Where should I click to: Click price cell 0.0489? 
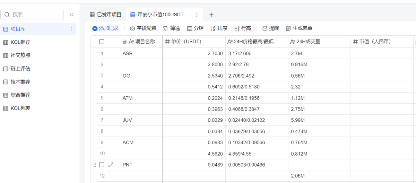[x=194, y=165]
